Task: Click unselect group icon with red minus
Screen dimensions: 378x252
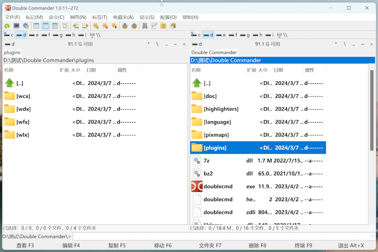Action: tap(105, 26)
